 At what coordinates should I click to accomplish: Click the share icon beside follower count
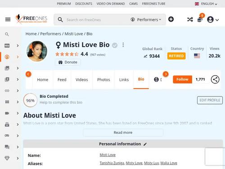[x=215, y=79]
